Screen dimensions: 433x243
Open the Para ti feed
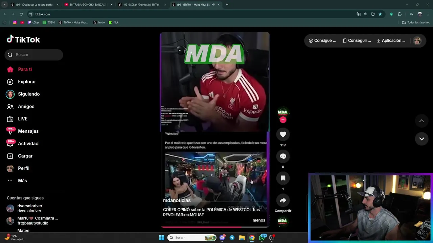point(20,69)
